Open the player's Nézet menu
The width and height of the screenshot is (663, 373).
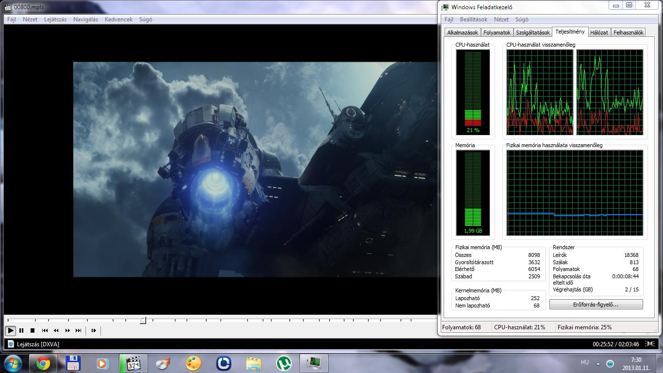[x=30, y=19]
